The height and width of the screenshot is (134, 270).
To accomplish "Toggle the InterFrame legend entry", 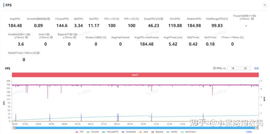I will (x=189, y=132).
